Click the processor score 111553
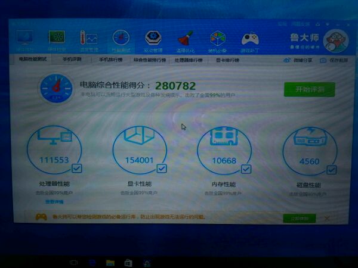Screen dimensions: 358x268 point(54,160)
